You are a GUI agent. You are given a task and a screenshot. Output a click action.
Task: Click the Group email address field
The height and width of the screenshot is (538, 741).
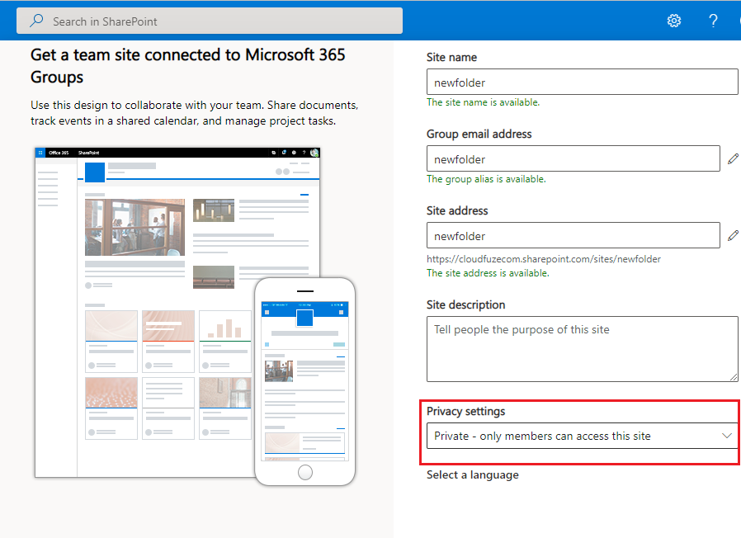pyautogui.click(x=573, y=158)
